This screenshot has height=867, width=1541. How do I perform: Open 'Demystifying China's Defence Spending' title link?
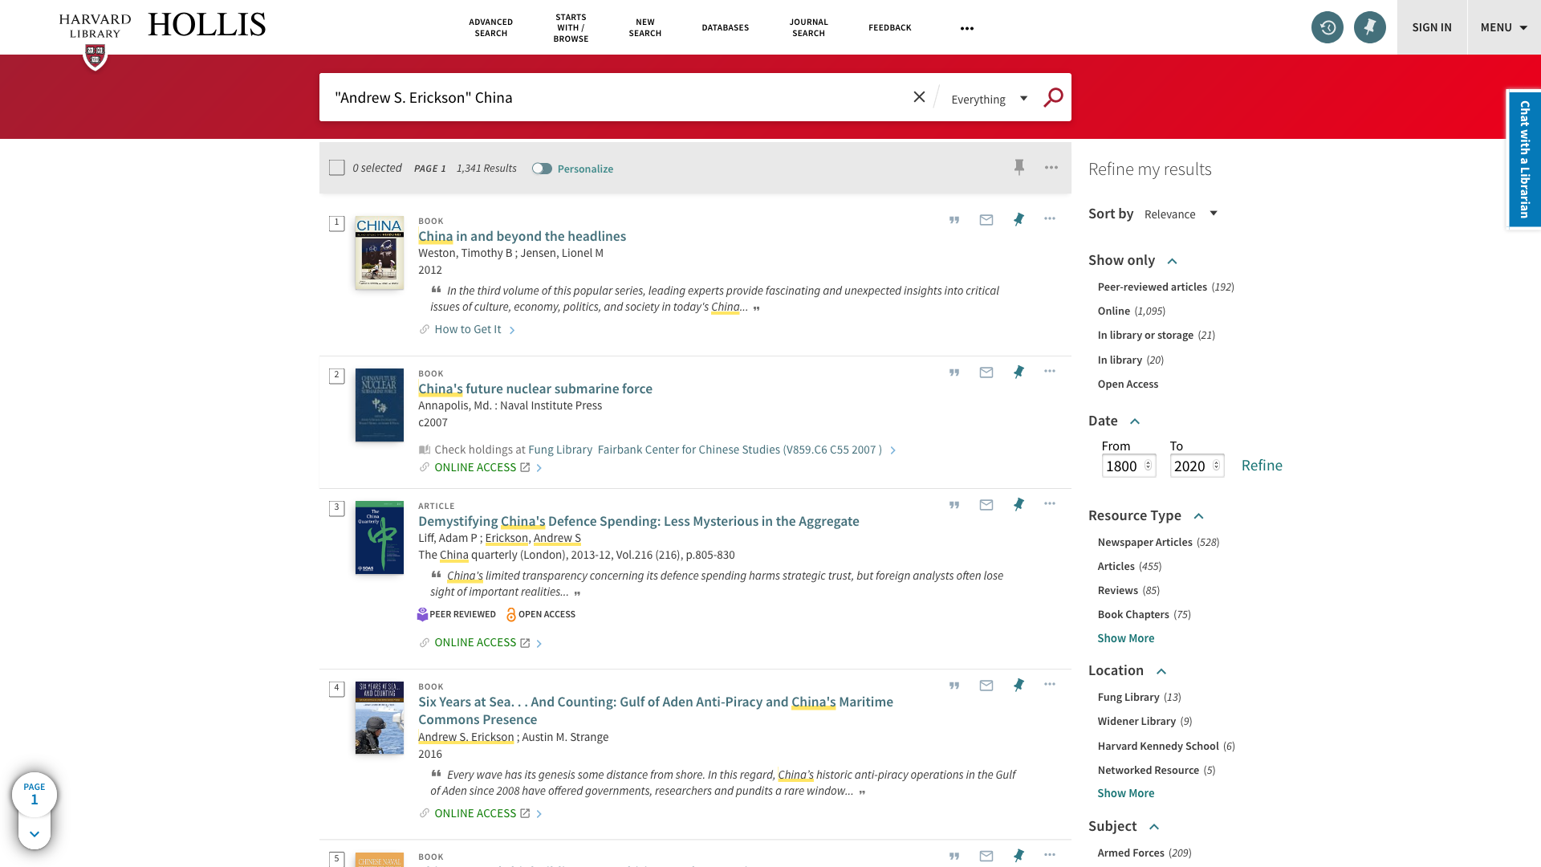(x=638, y=521)
